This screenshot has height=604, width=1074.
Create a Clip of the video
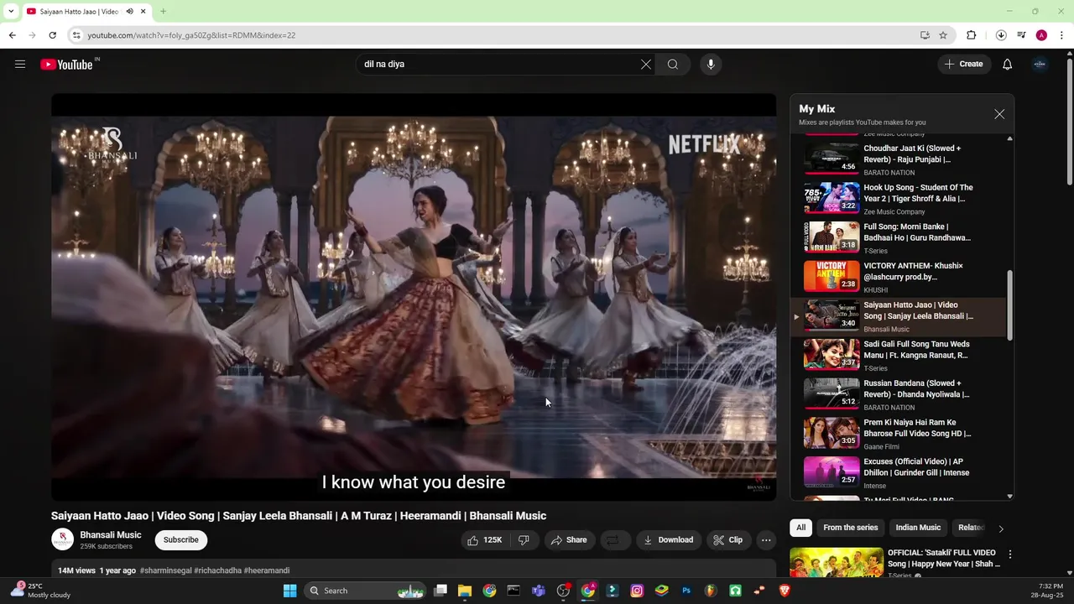tap(728, 540)
